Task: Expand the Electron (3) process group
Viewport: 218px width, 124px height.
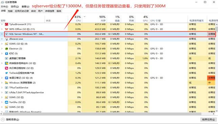Action: coord(2,49)
